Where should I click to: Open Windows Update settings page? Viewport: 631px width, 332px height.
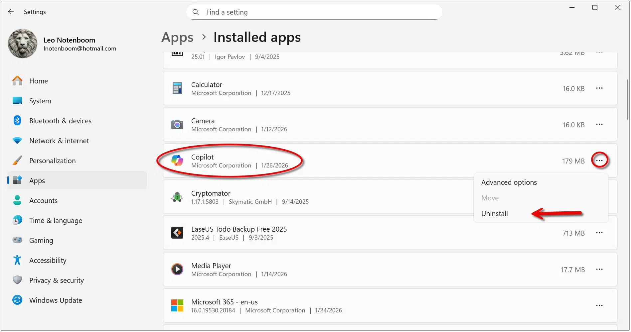click(55, 300)
